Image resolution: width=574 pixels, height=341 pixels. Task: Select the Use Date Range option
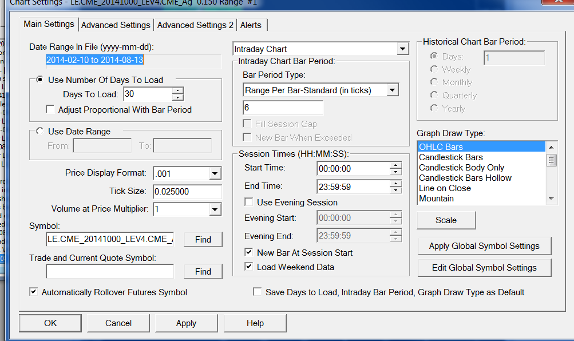39,132
